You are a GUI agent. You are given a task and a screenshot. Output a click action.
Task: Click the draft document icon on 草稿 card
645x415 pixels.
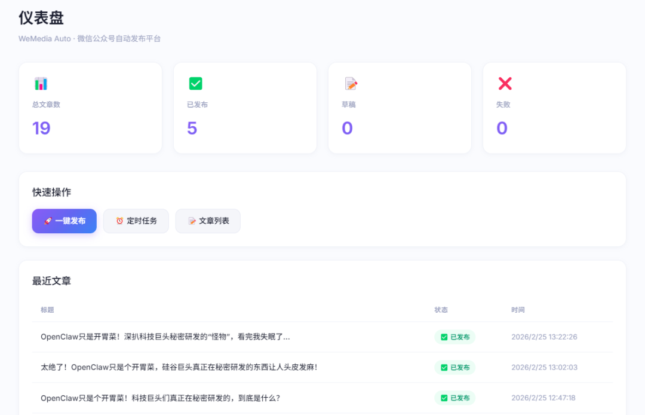351,83
